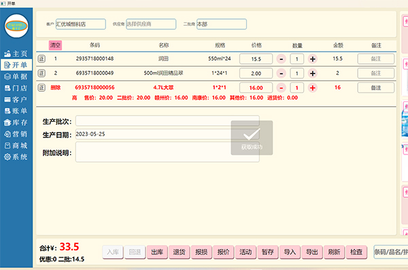Click the 备注 button on the 4.7L大翠 row
The image size is (408, 270).
[376, 88]
